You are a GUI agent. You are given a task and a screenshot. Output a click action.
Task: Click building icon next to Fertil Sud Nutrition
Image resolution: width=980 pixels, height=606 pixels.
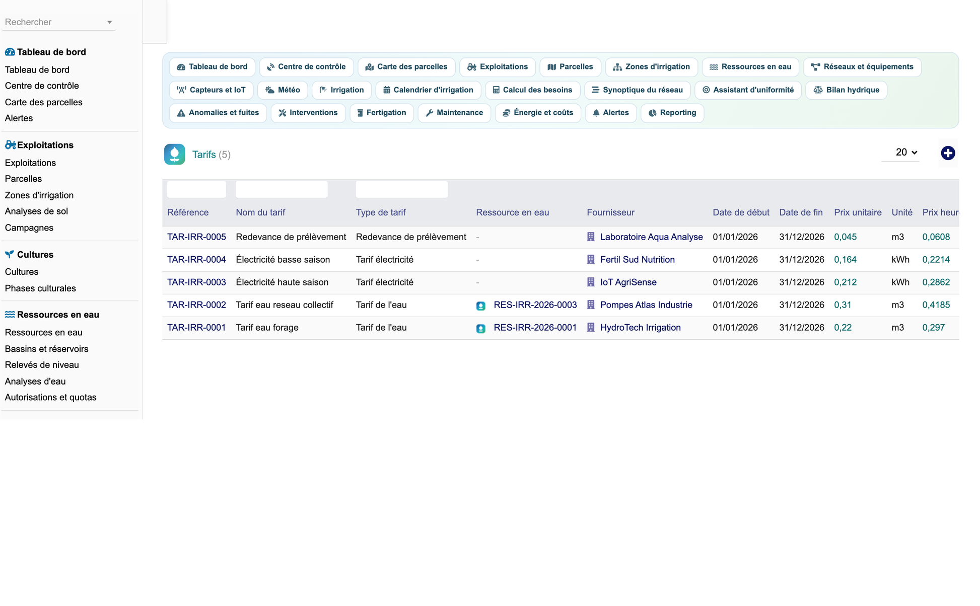[591, 259]
